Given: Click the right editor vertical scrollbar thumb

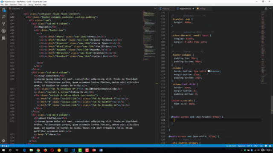Looking at the screenshot, I should coord(272,105).
